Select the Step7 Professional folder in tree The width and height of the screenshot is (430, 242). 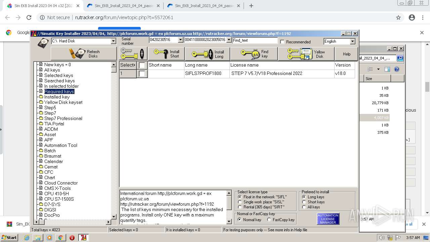[63, 118]
